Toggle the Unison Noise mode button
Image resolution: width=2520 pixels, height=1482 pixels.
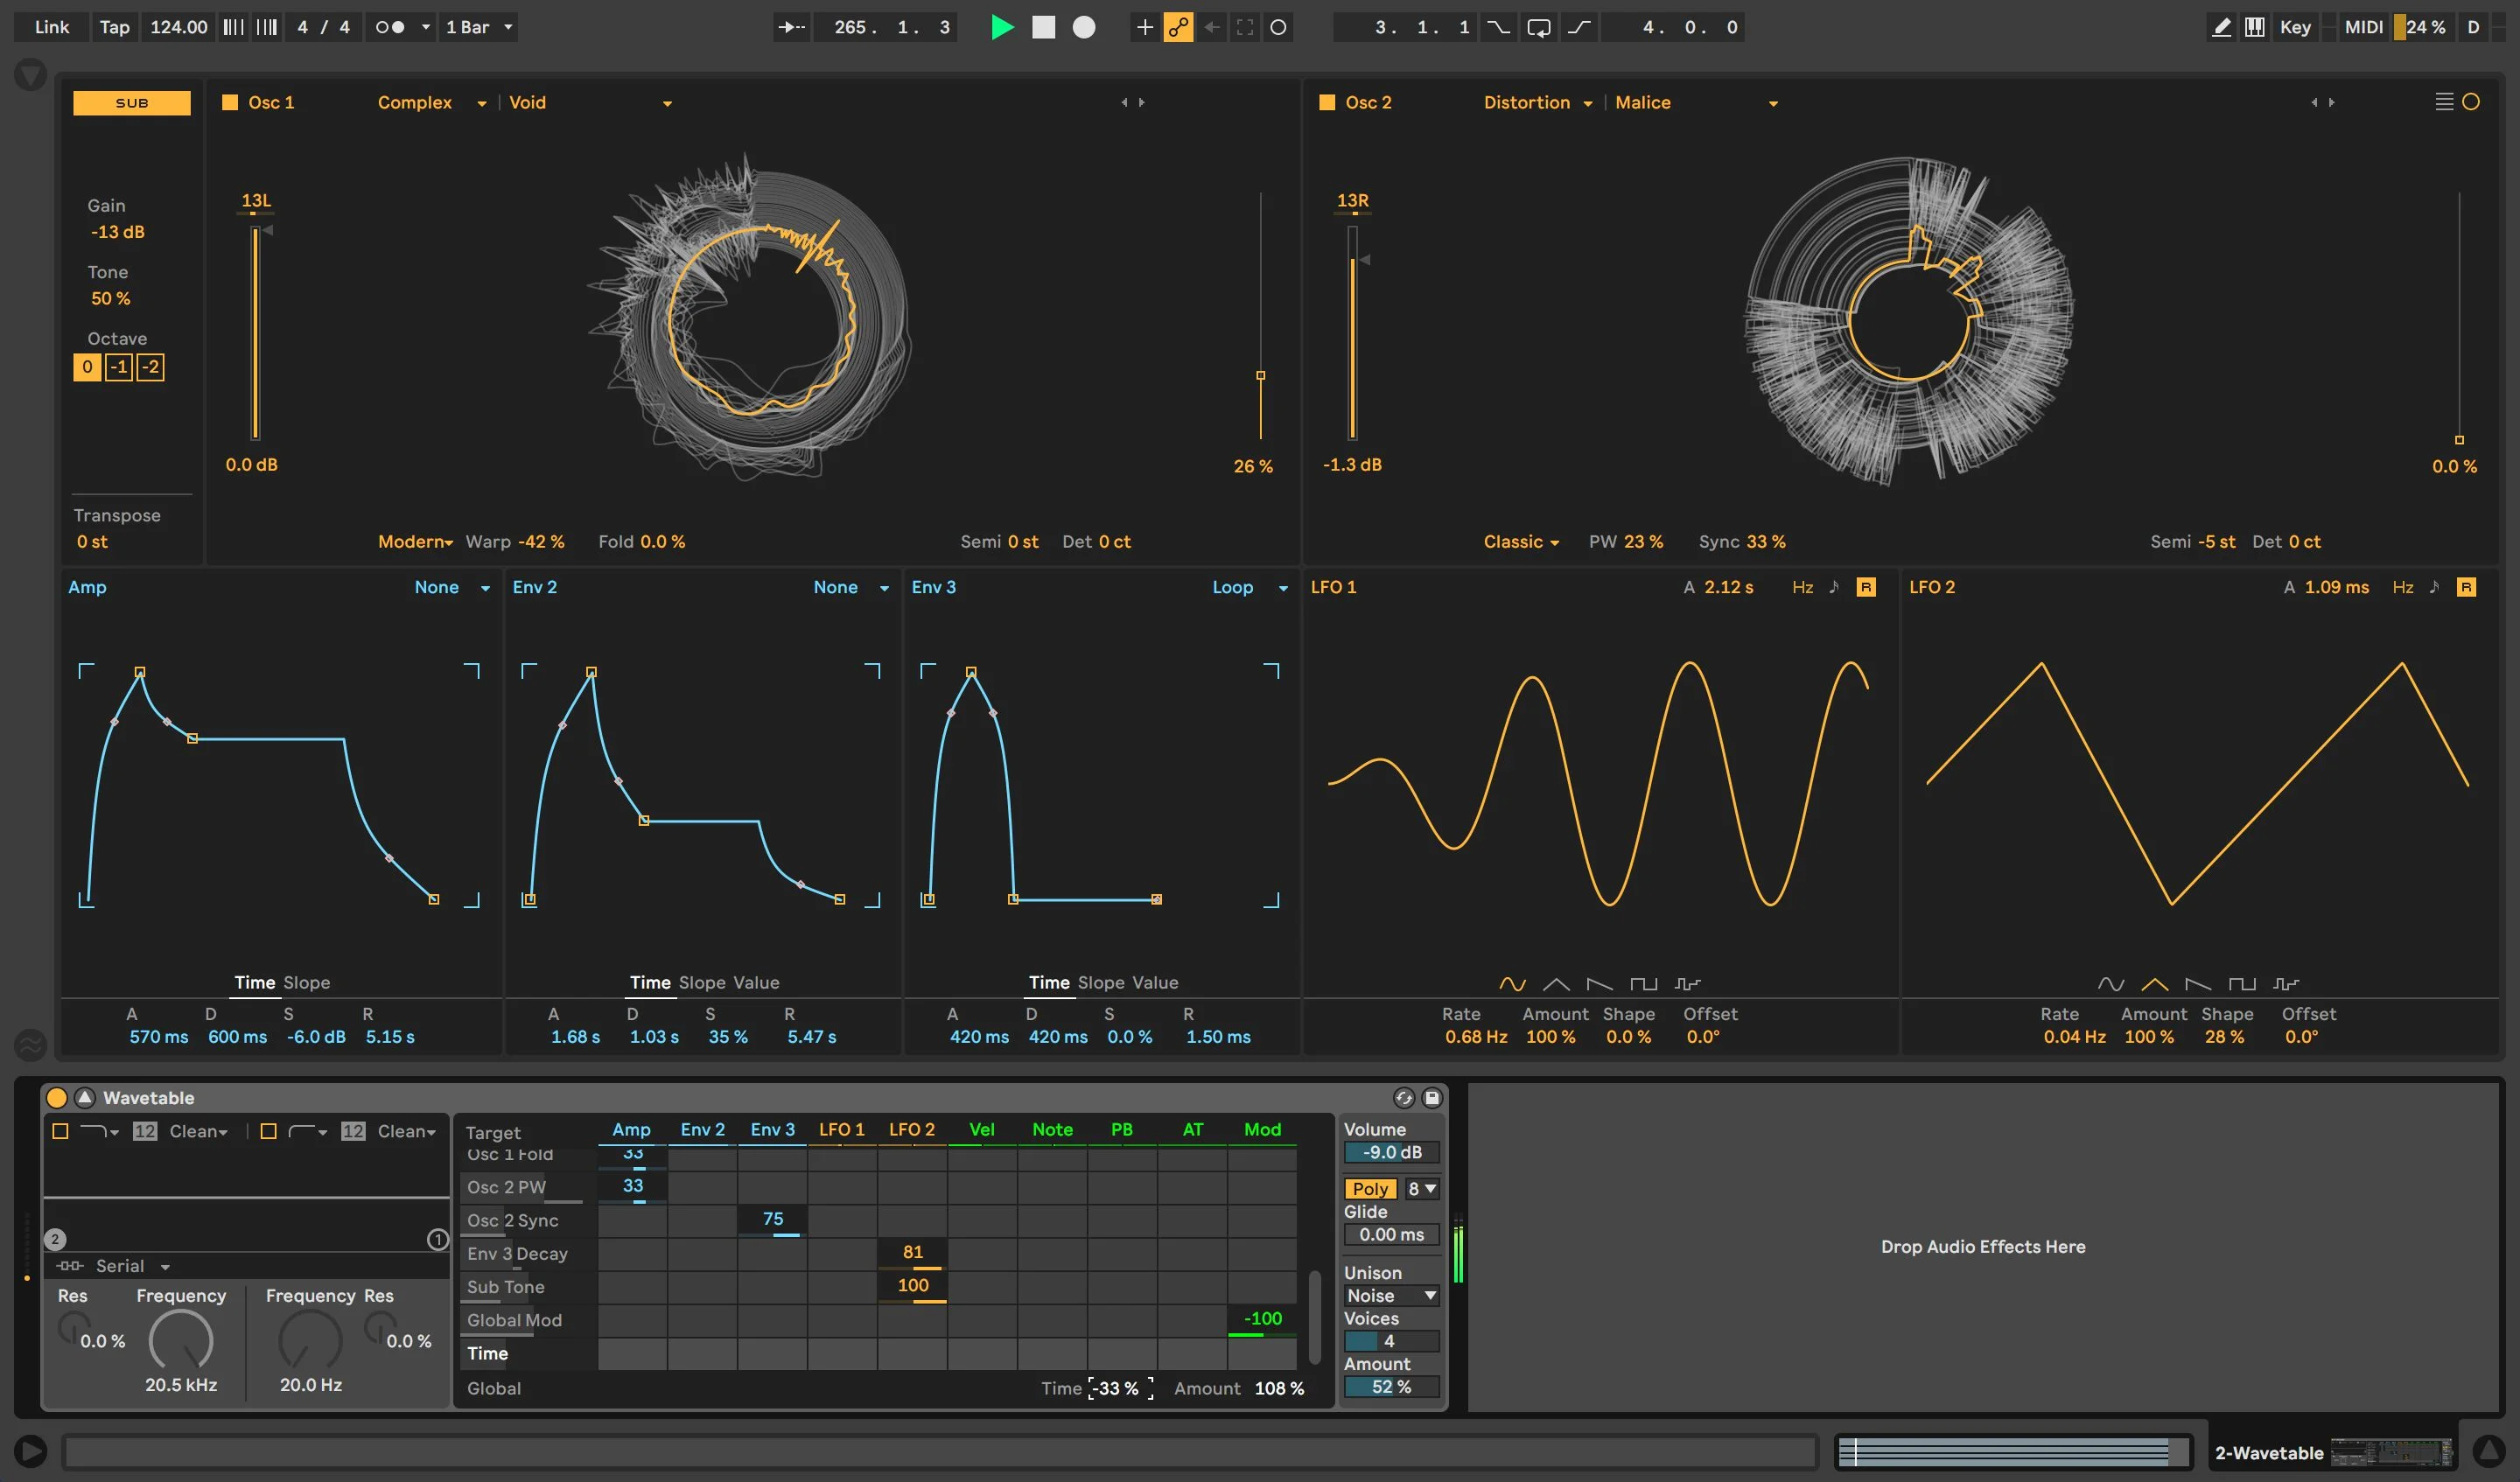click(x=1390, y=1295)
